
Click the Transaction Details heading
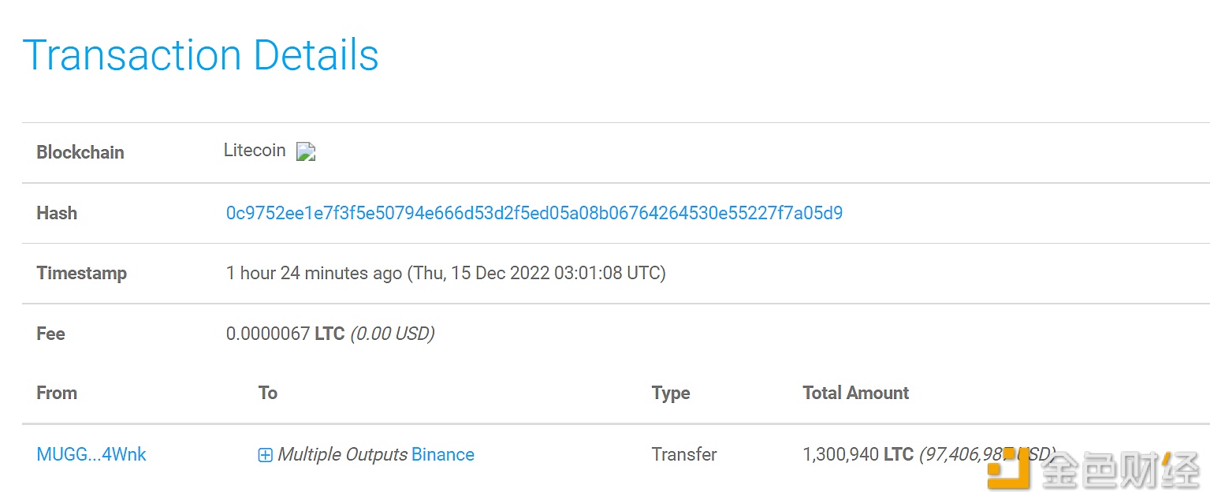(x=201, y=55)
